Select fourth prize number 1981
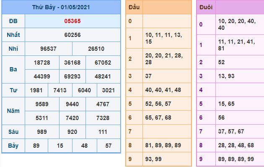 36,90
